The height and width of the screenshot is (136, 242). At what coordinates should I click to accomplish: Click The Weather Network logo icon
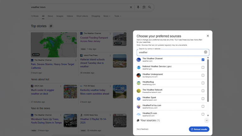[x=139, y=91]
